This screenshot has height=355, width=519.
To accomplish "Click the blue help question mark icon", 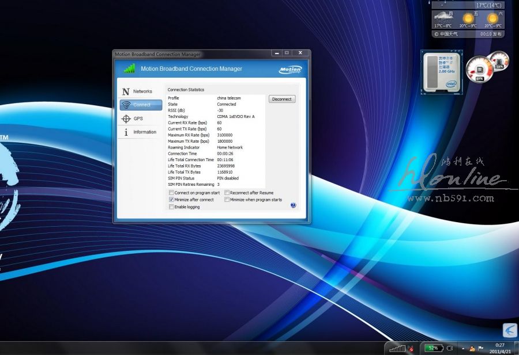I will [x=293, y=205].
